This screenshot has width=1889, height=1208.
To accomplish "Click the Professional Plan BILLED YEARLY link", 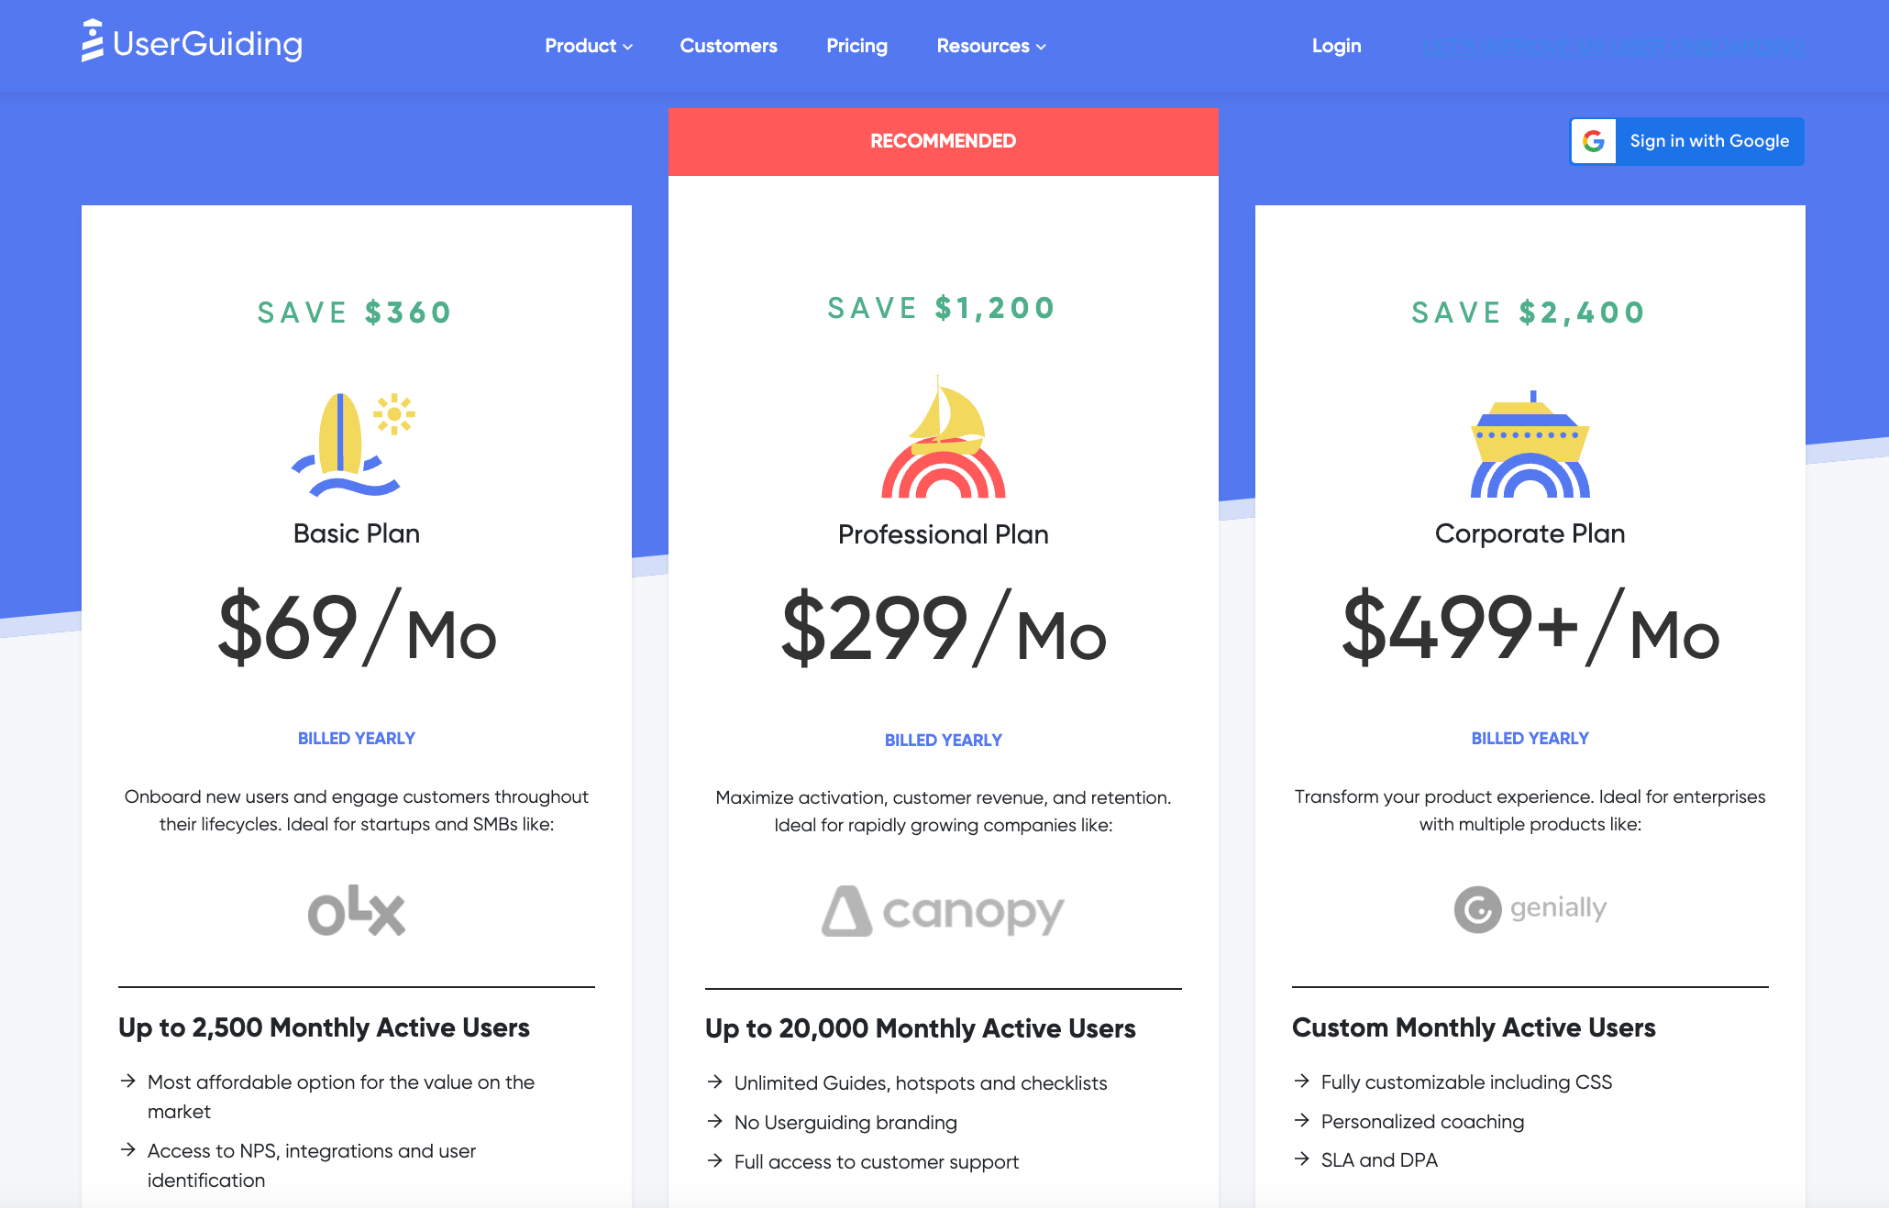I will coord(943,741).
